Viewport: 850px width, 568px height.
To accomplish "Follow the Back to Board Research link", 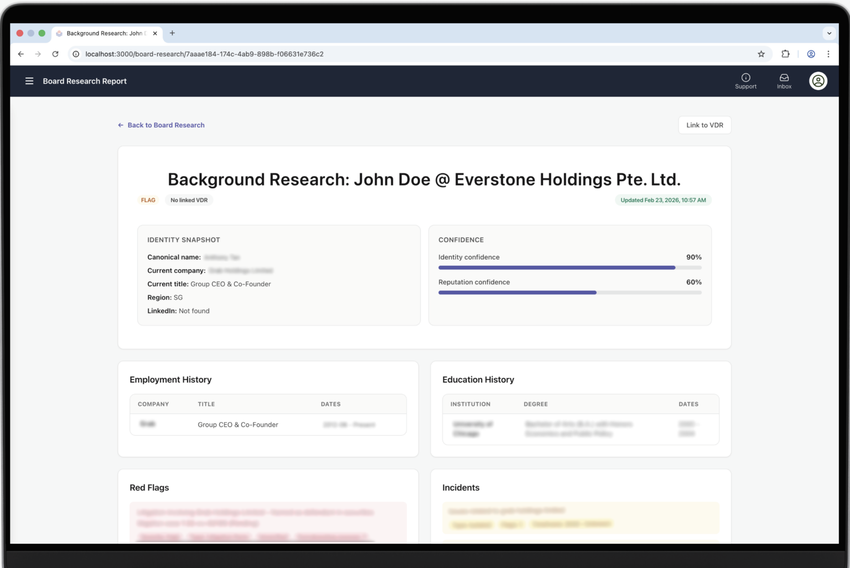I will 165,125.
